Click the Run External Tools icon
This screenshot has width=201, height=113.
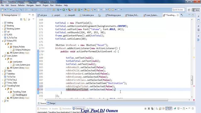[x=69, y=10]
